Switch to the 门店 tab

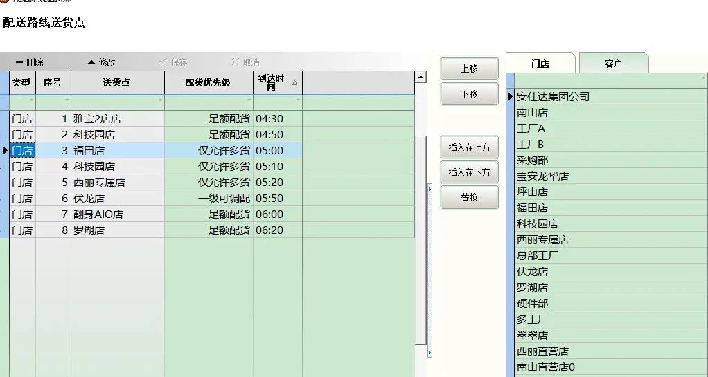540,64
